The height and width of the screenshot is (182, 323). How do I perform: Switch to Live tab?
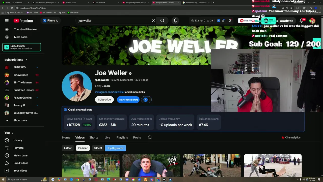[x=107, y=138]
